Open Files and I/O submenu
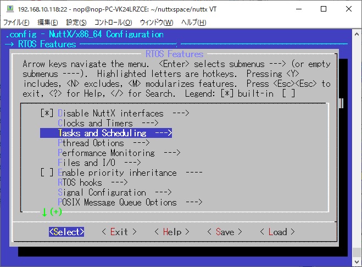 pos(99,163)
